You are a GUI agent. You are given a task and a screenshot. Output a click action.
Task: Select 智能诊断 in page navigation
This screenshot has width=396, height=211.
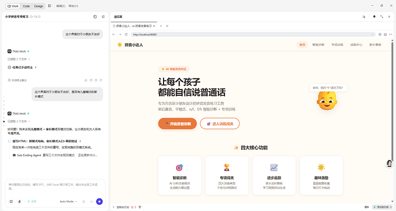[318, 45]
